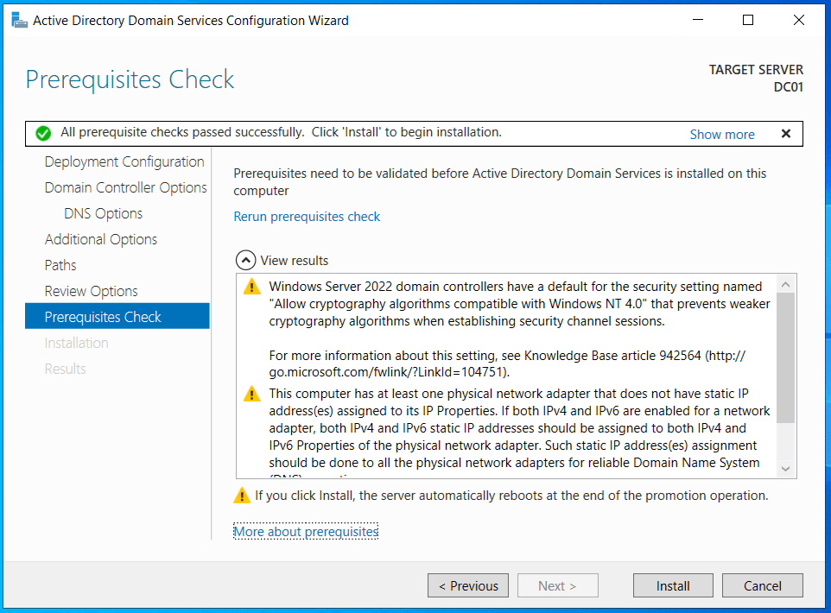This screenshot has height=613, width=831.
Task: Collapse the View results section
Action: [x=246, y=260]
